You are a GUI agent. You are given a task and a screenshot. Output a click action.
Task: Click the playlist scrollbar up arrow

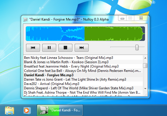pos(145,58)
